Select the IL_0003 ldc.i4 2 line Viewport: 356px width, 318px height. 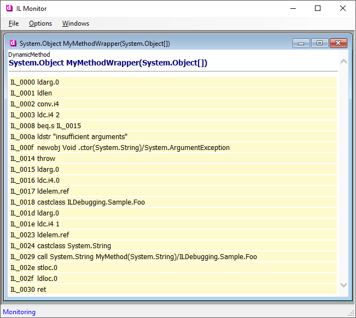(x=173, y=115)
